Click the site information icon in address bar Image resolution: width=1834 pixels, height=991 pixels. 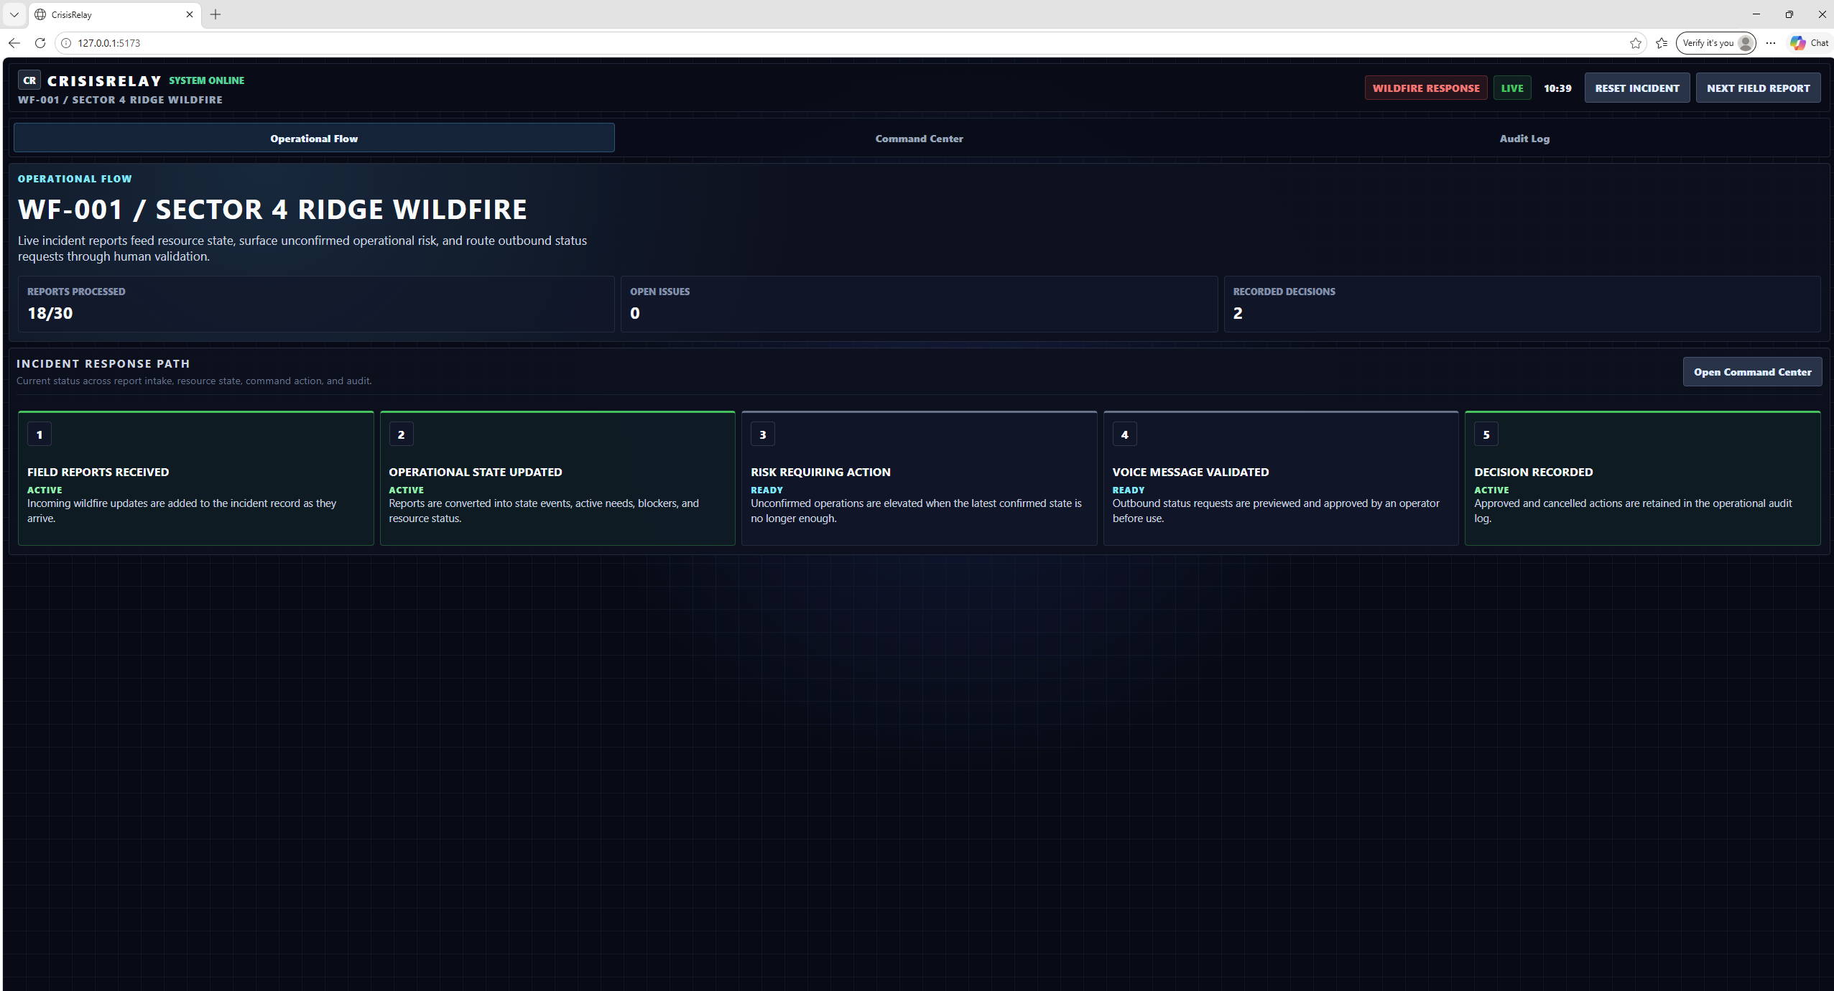[66, 43]
